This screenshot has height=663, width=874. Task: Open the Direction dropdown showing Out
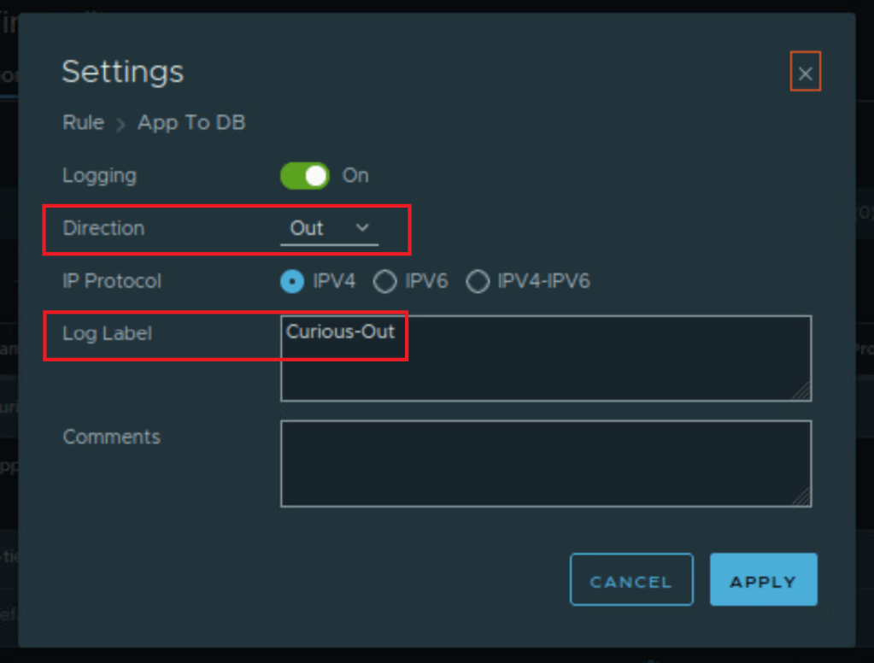point(328,229)
